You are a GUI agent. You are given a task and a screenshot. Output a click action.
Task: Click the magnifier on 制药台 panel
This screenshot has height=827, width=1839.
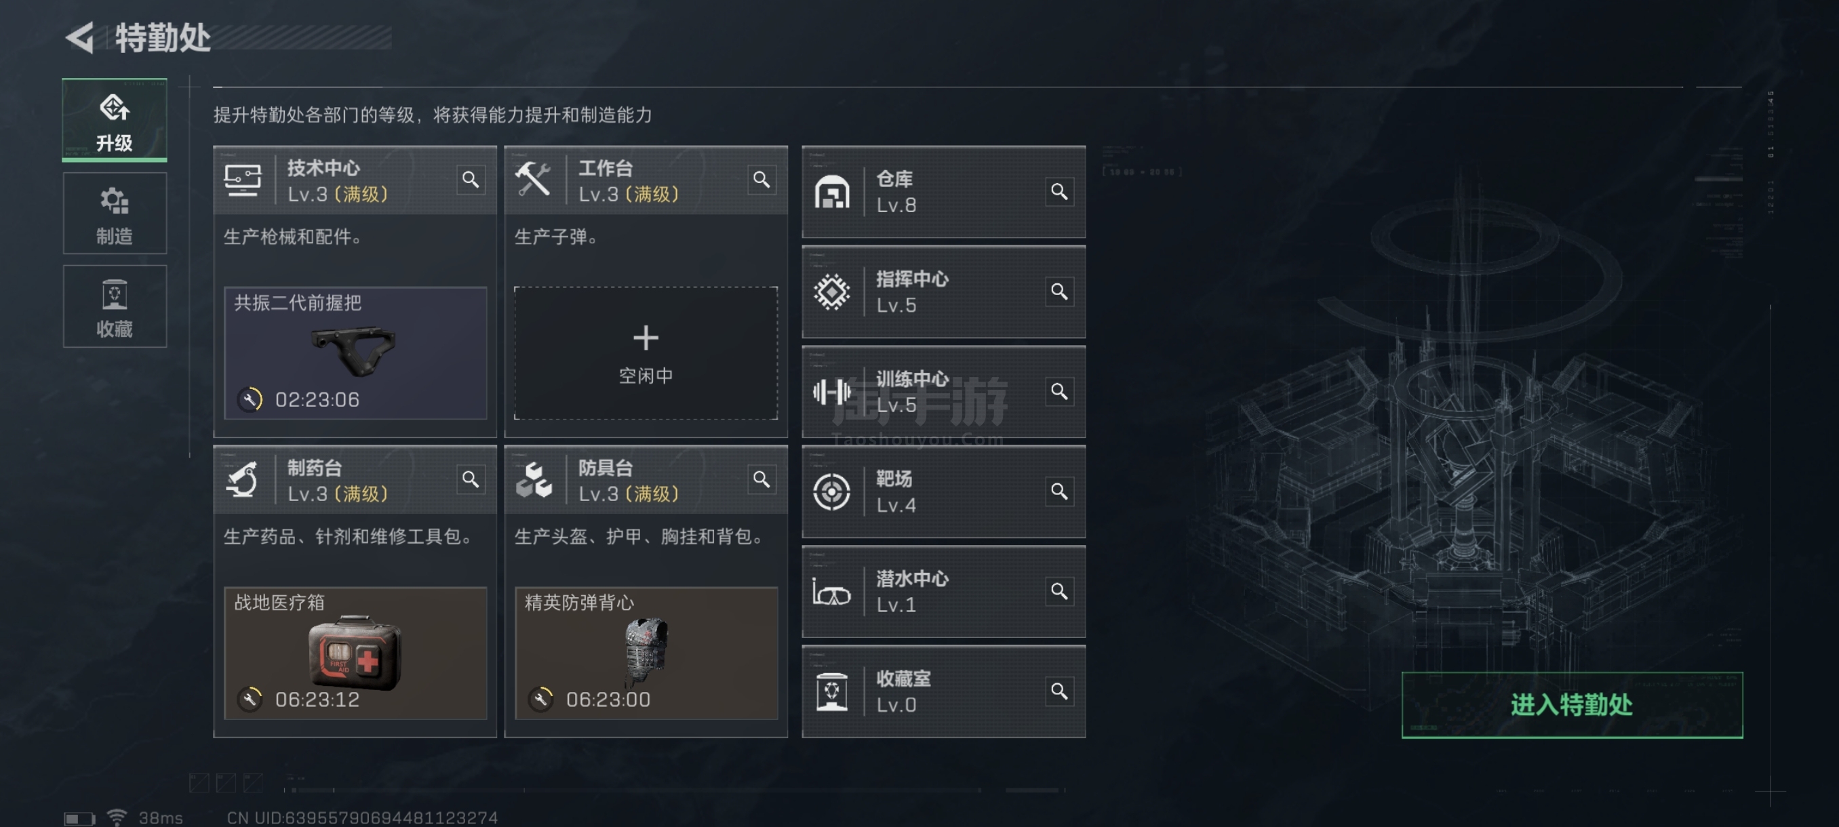[471, 479]
